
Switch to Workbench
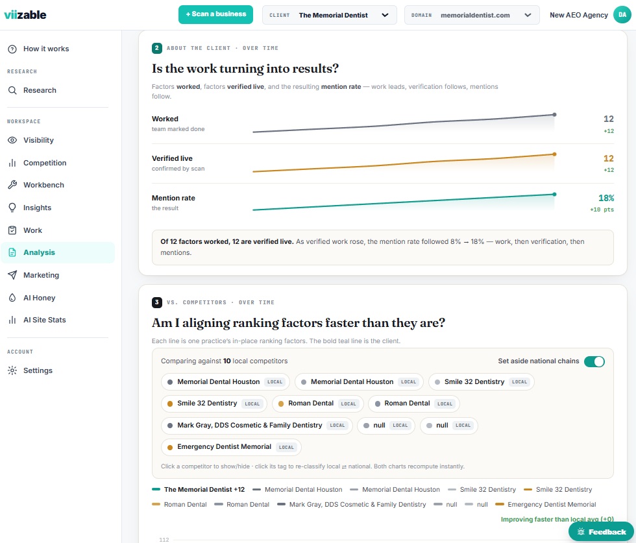point(58,185)
